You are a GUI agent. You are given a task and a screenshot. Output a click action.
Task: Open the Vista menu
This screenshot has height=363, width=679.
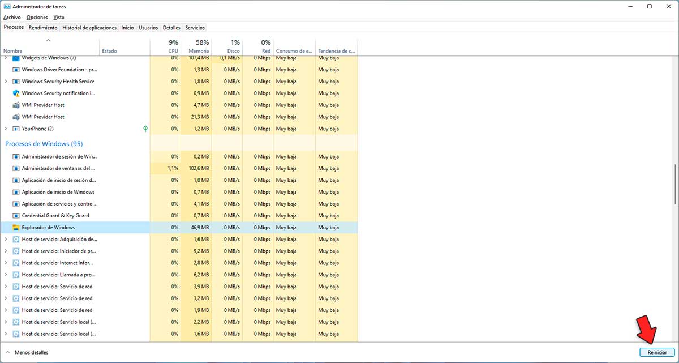coord(59,18)
